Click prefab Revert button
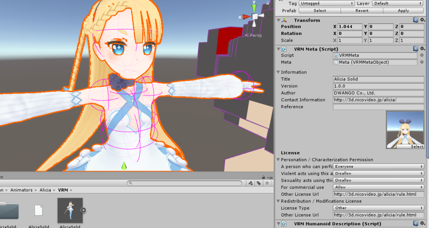The height and width of the screenshot is (228, 429). [362, 10]
